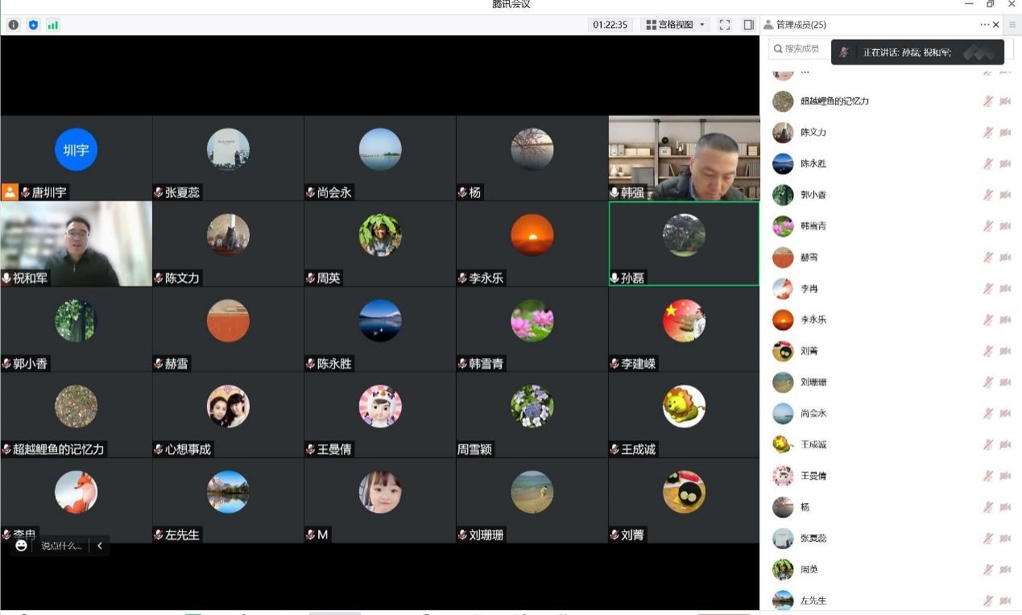Image resolution: width=1022 pixels, height=615 pixels.
Task: Collapse the chat input bar arrow
Action: click(x=100, y=546)
